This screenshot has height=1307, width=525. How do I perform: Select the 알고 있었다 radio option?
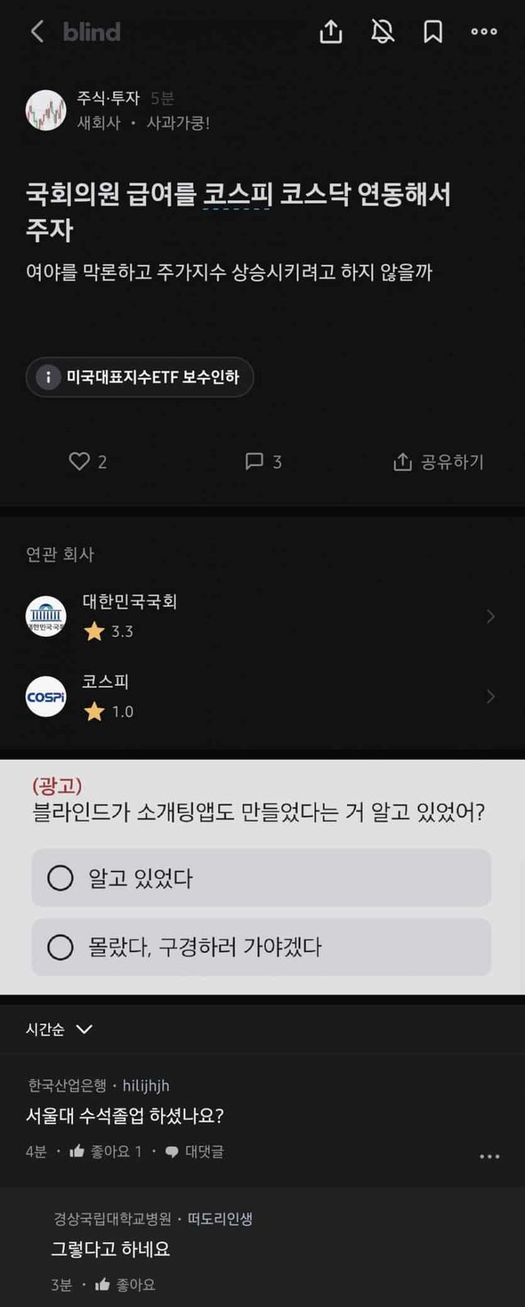click(x=60, y=878)
